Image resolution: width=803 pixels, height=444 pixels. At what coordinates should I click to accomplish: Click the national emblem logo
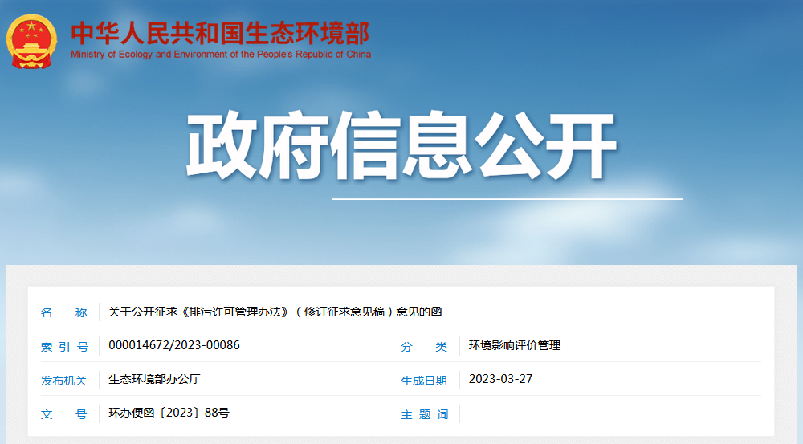(x=31, y=42)
